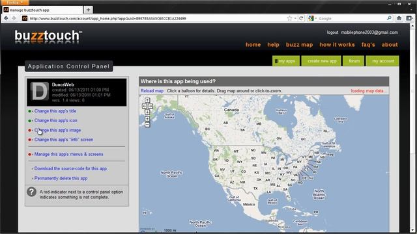The width and height of the screenshot is (417, 234).
Task: Click 'México' label on the map
Action: [249, 204]
